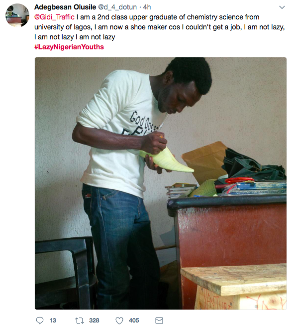Click the wooden stool in the photo
The image size is (291, 326).
[x=234, y=287]
